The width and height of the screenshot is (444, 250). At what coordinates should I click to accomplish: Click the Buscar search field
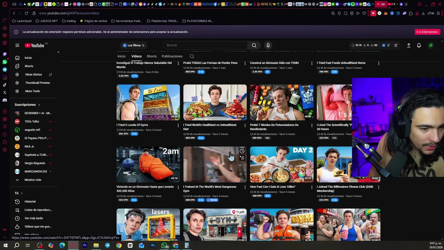point(205,45)
